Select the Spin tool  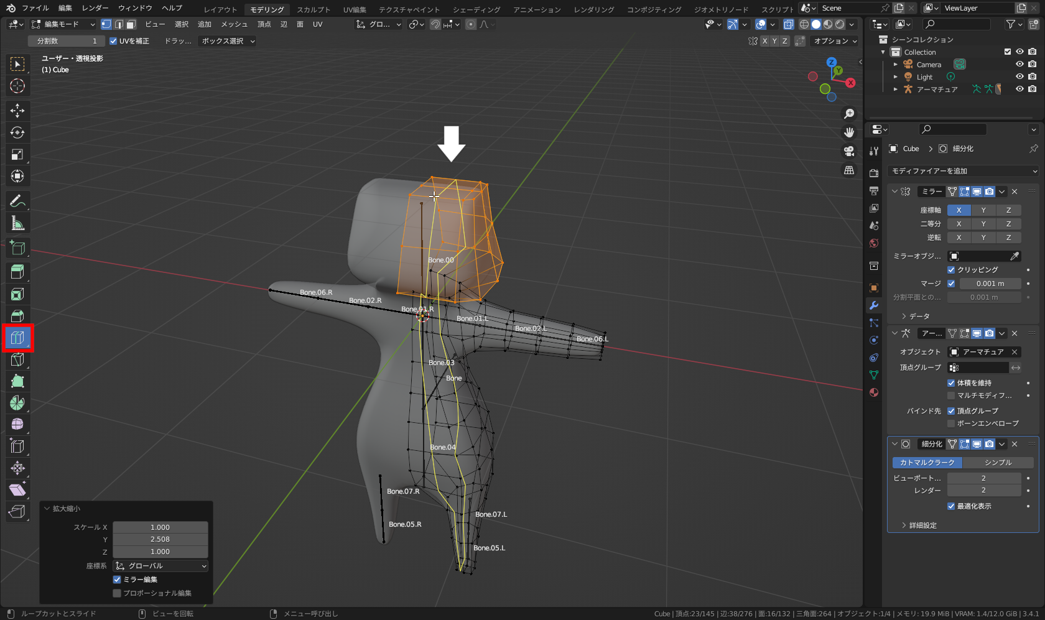(17, 403)
